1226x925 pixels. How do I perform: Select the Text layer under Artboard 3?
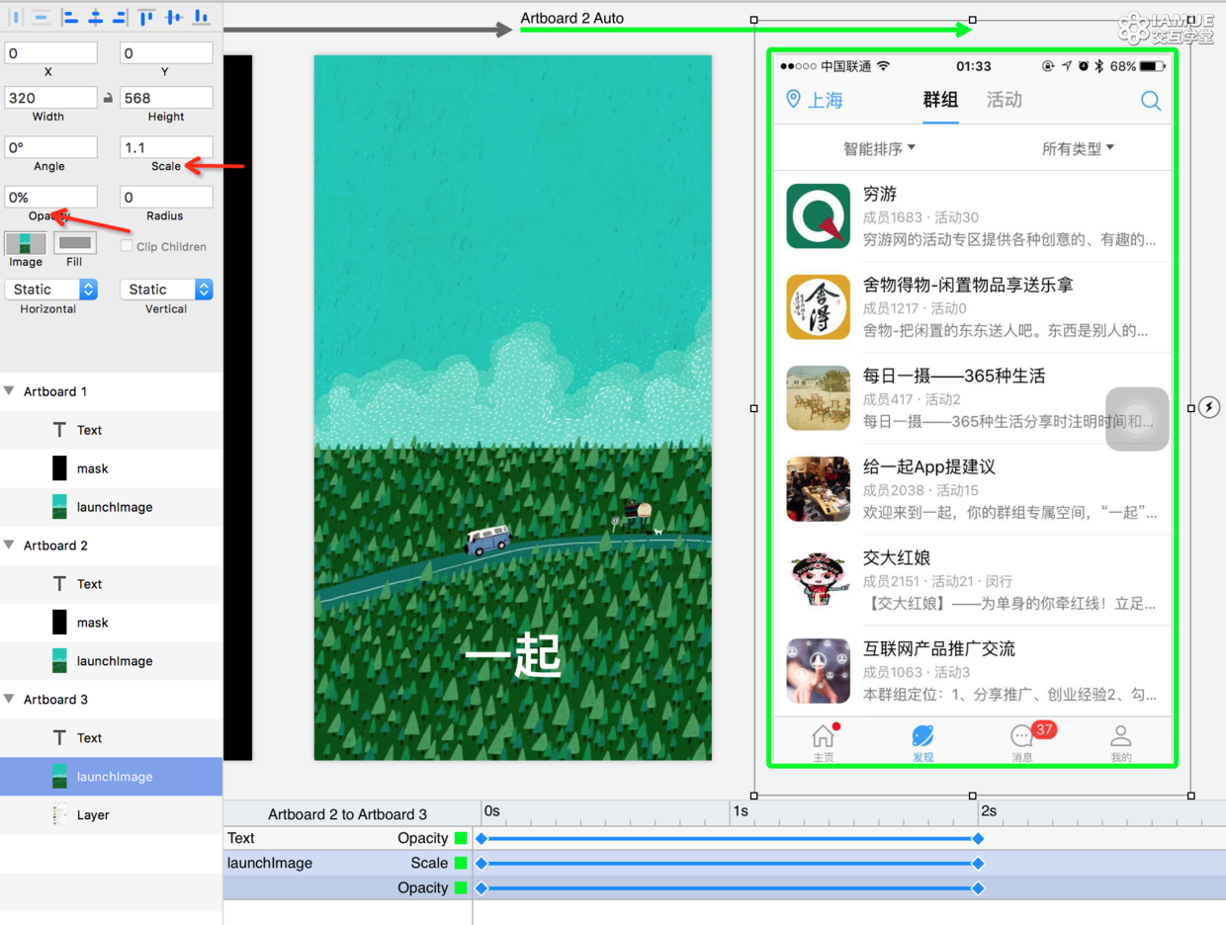click(x=112, y=738)
